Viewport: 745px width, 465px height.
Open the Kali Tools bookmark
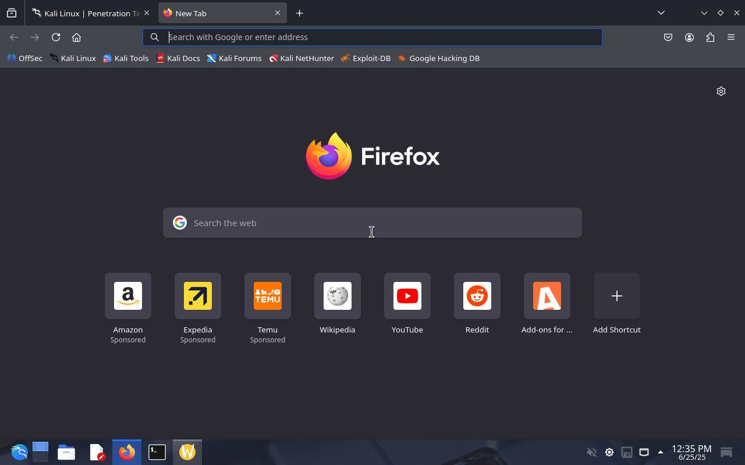pos(126,58)
